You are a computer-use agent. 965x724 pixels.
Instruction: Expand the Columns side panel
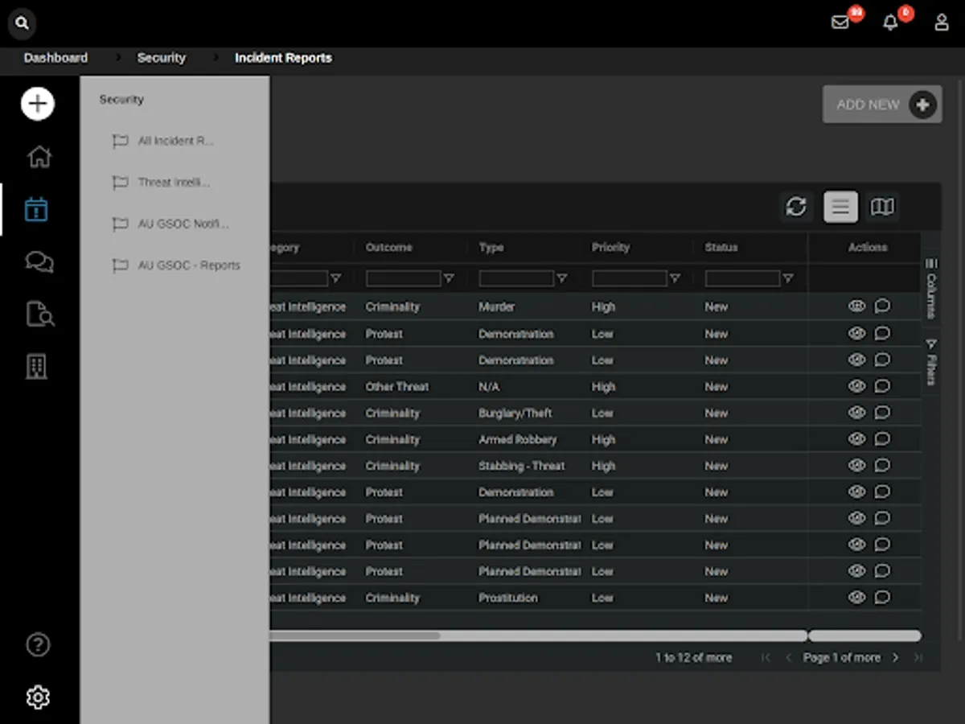[931, 288]
